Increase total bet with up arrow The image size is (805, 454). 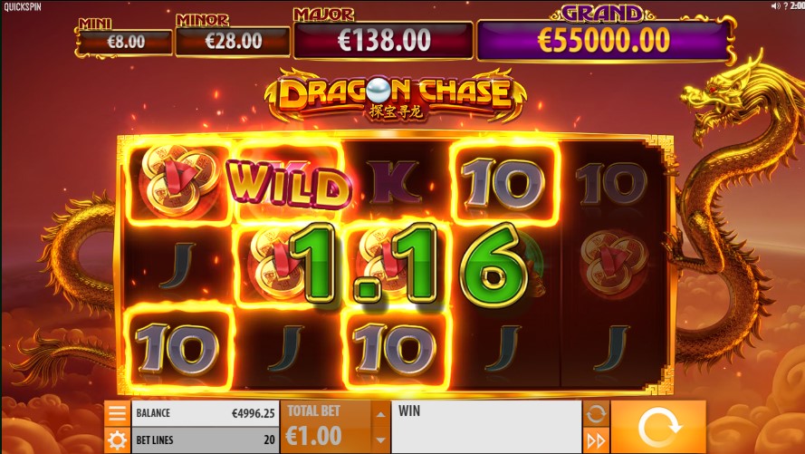pos(380,414)
